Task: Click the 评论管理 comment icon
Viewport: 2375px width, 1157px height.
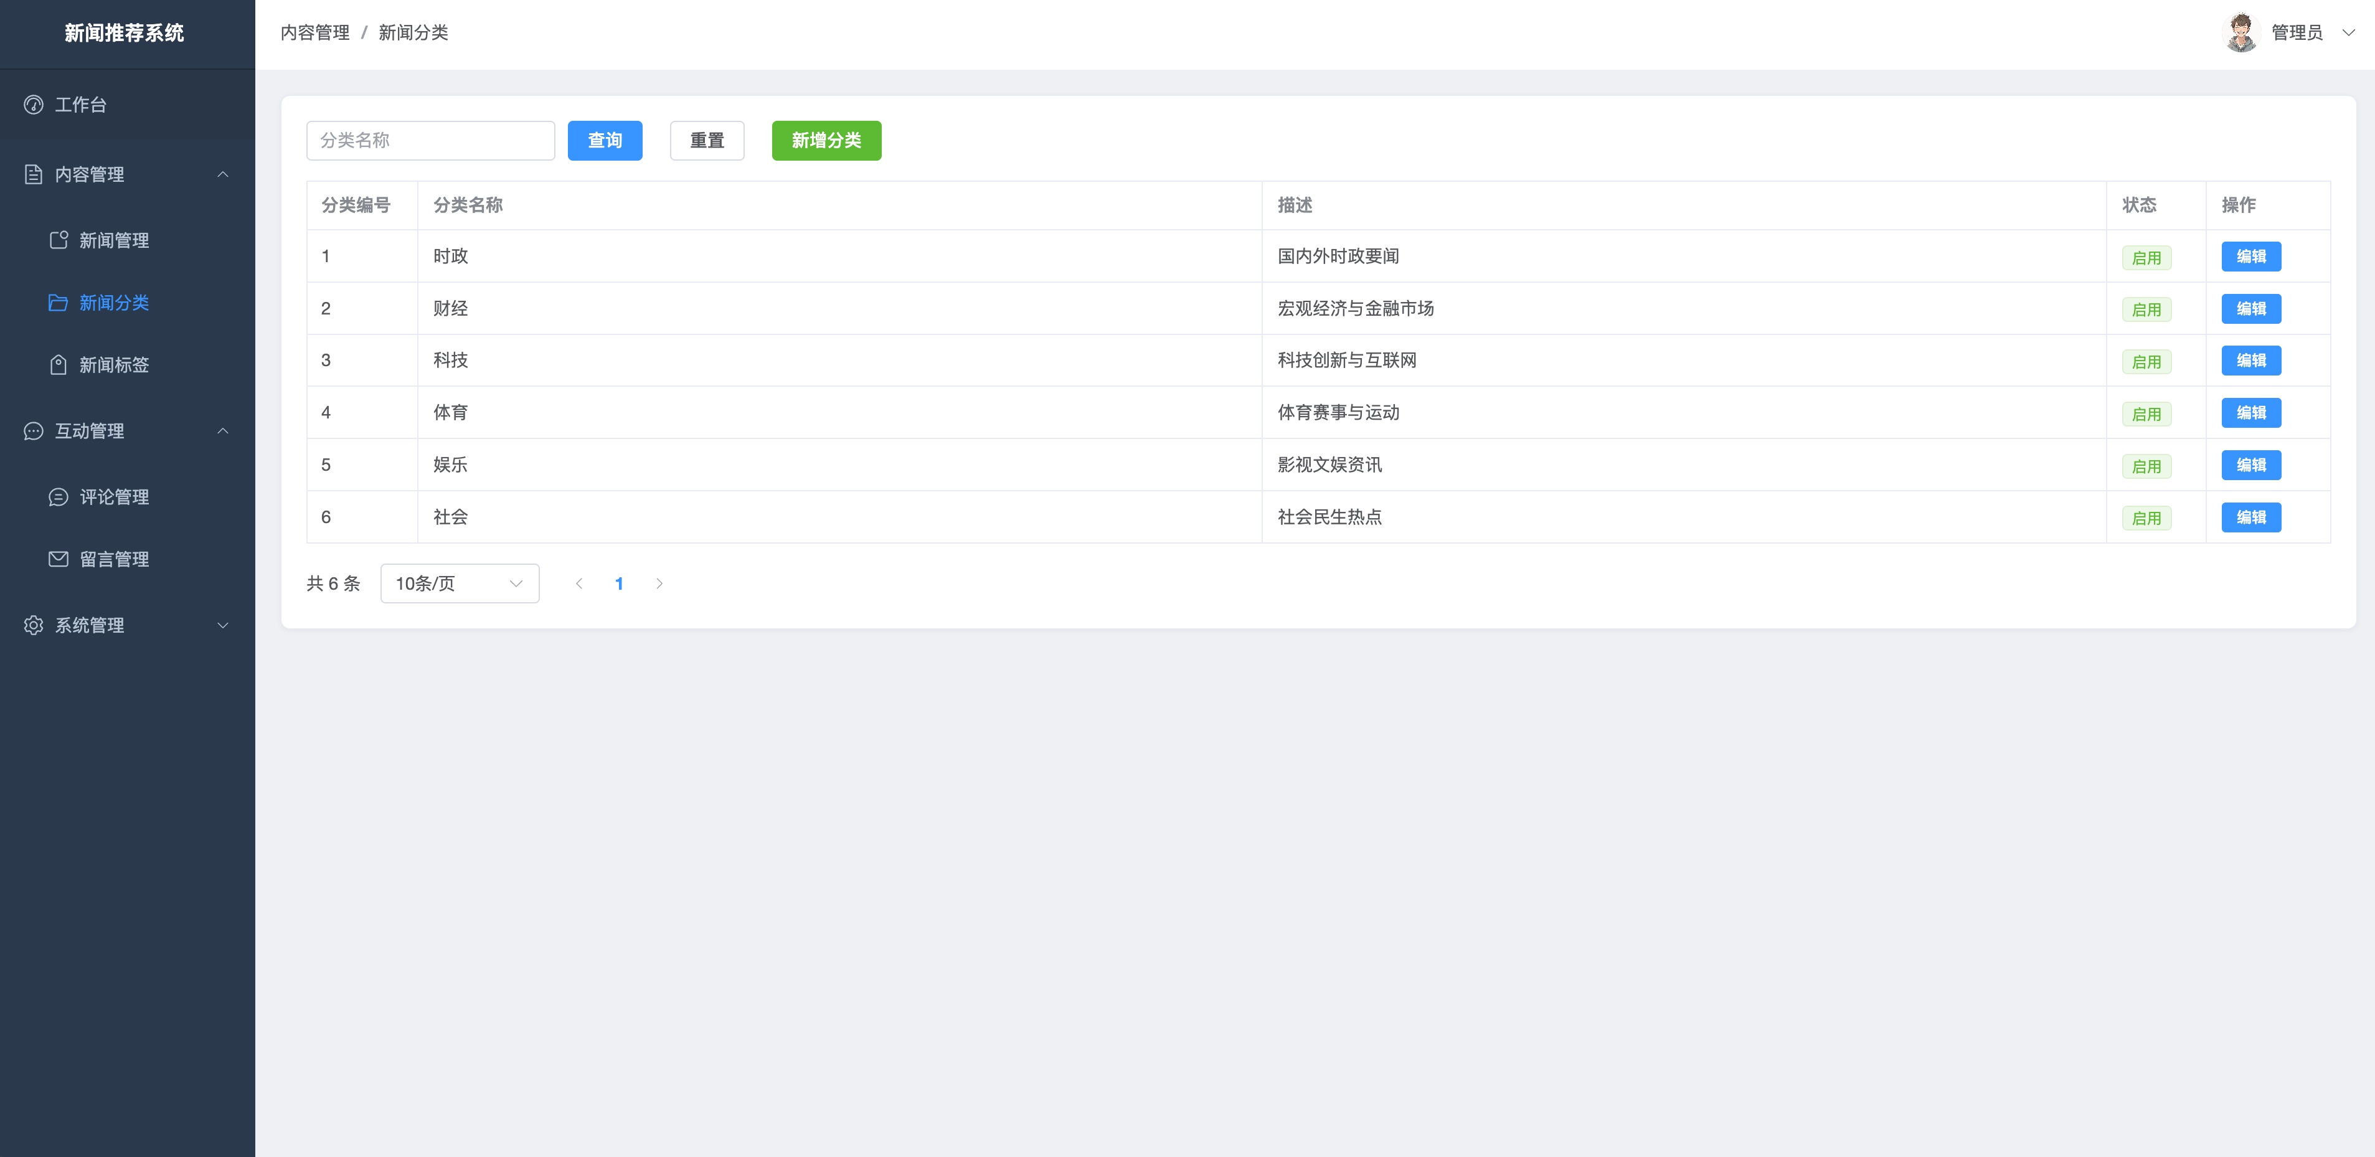Action: [58, 497]
